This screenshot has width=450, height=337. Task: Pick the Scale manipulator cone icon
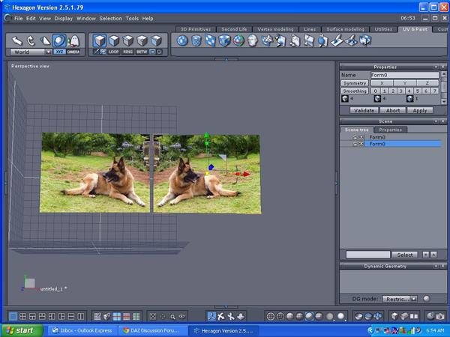(45, 41)
